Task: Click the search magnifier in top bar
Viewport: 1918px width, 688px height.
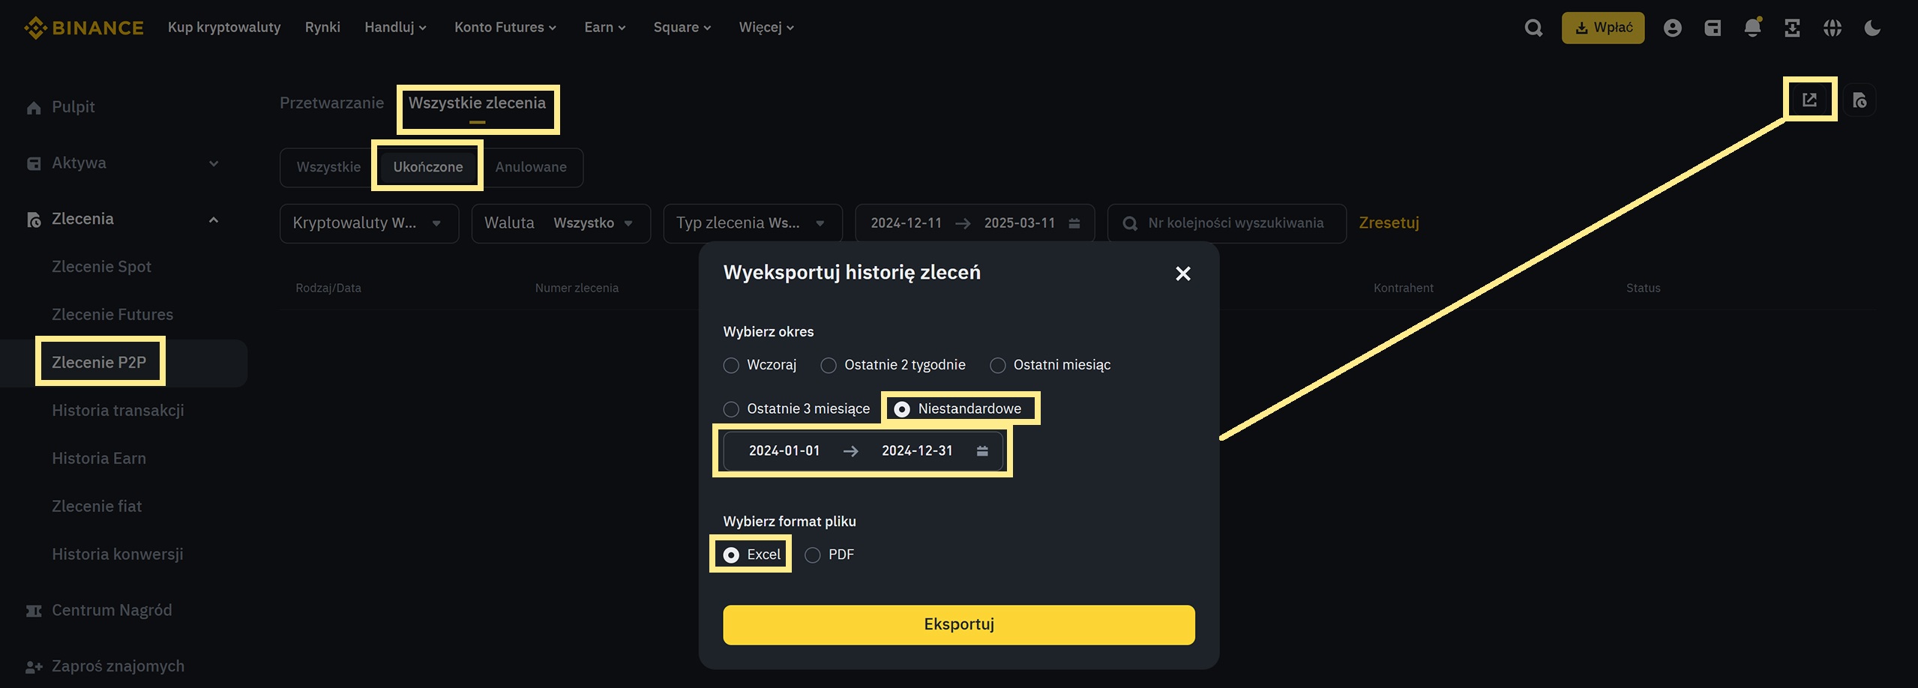Action: [x=1533, y=28]
